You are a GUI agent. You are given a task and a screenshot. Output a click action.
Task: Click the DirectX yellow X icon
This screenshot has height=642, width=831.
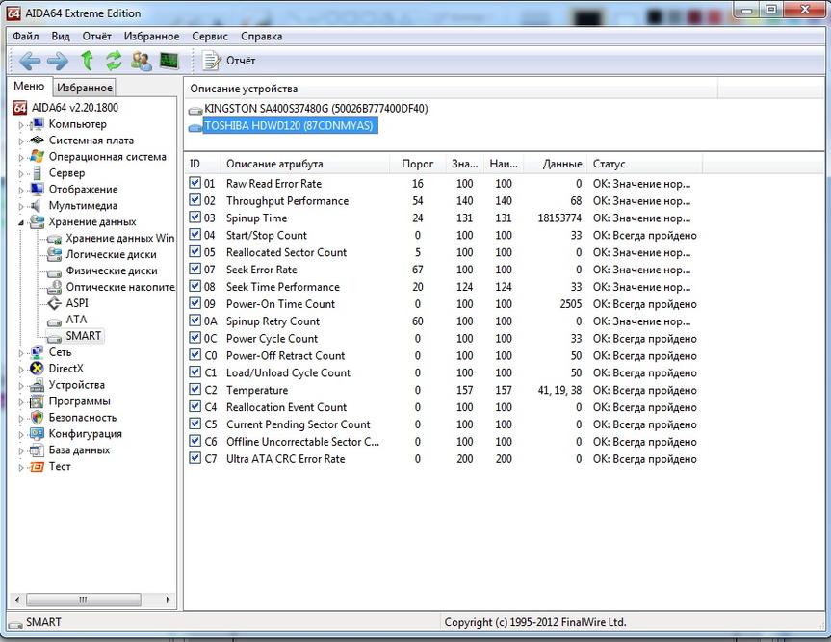[38, 369]
